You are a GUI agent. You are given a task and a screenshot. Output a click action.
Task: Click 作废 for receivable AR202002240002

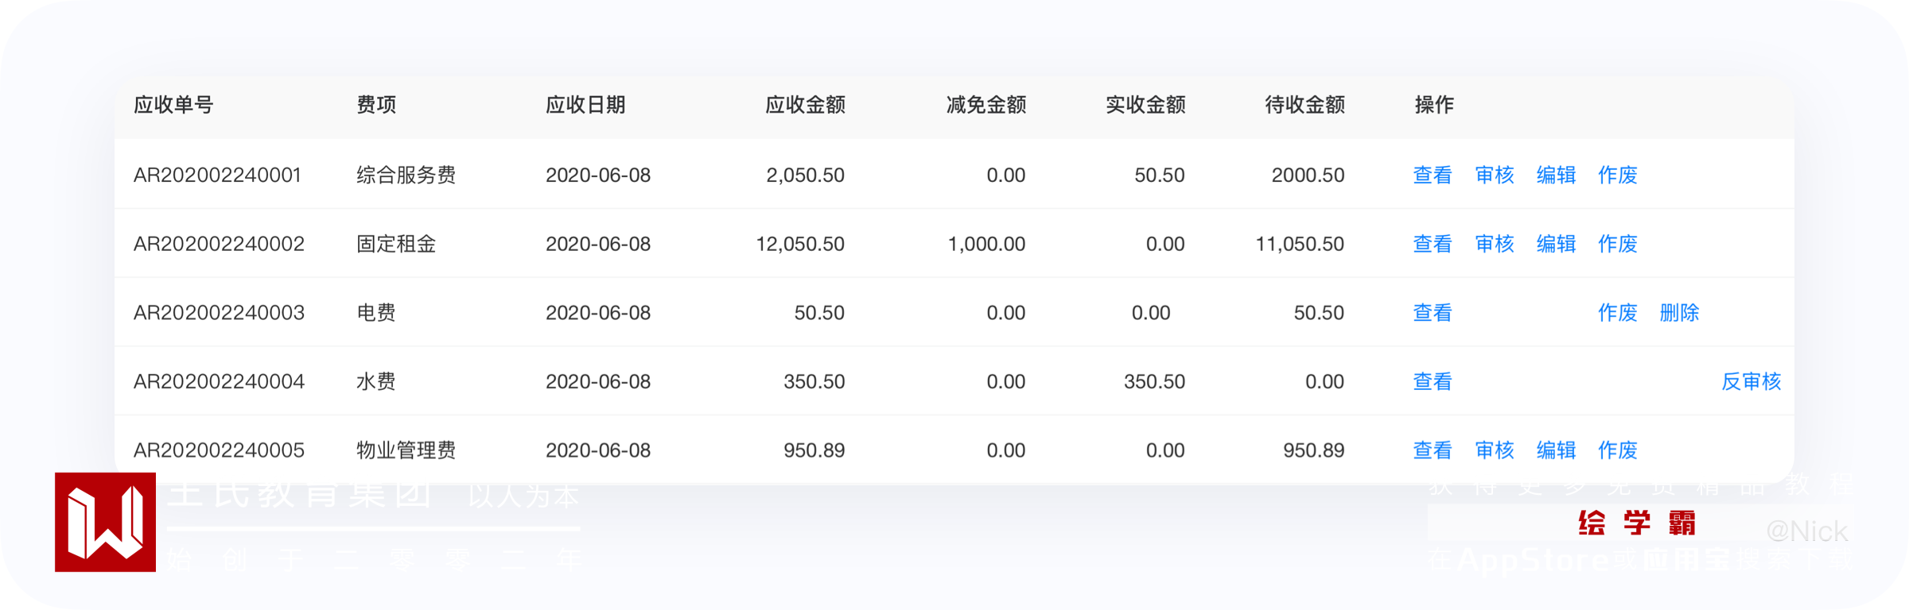(1618, 244)
